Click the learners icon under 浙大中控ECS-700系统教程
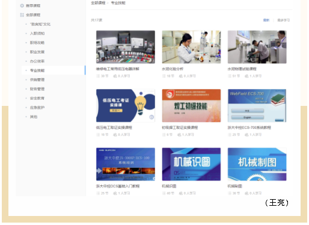 point(246,135)
